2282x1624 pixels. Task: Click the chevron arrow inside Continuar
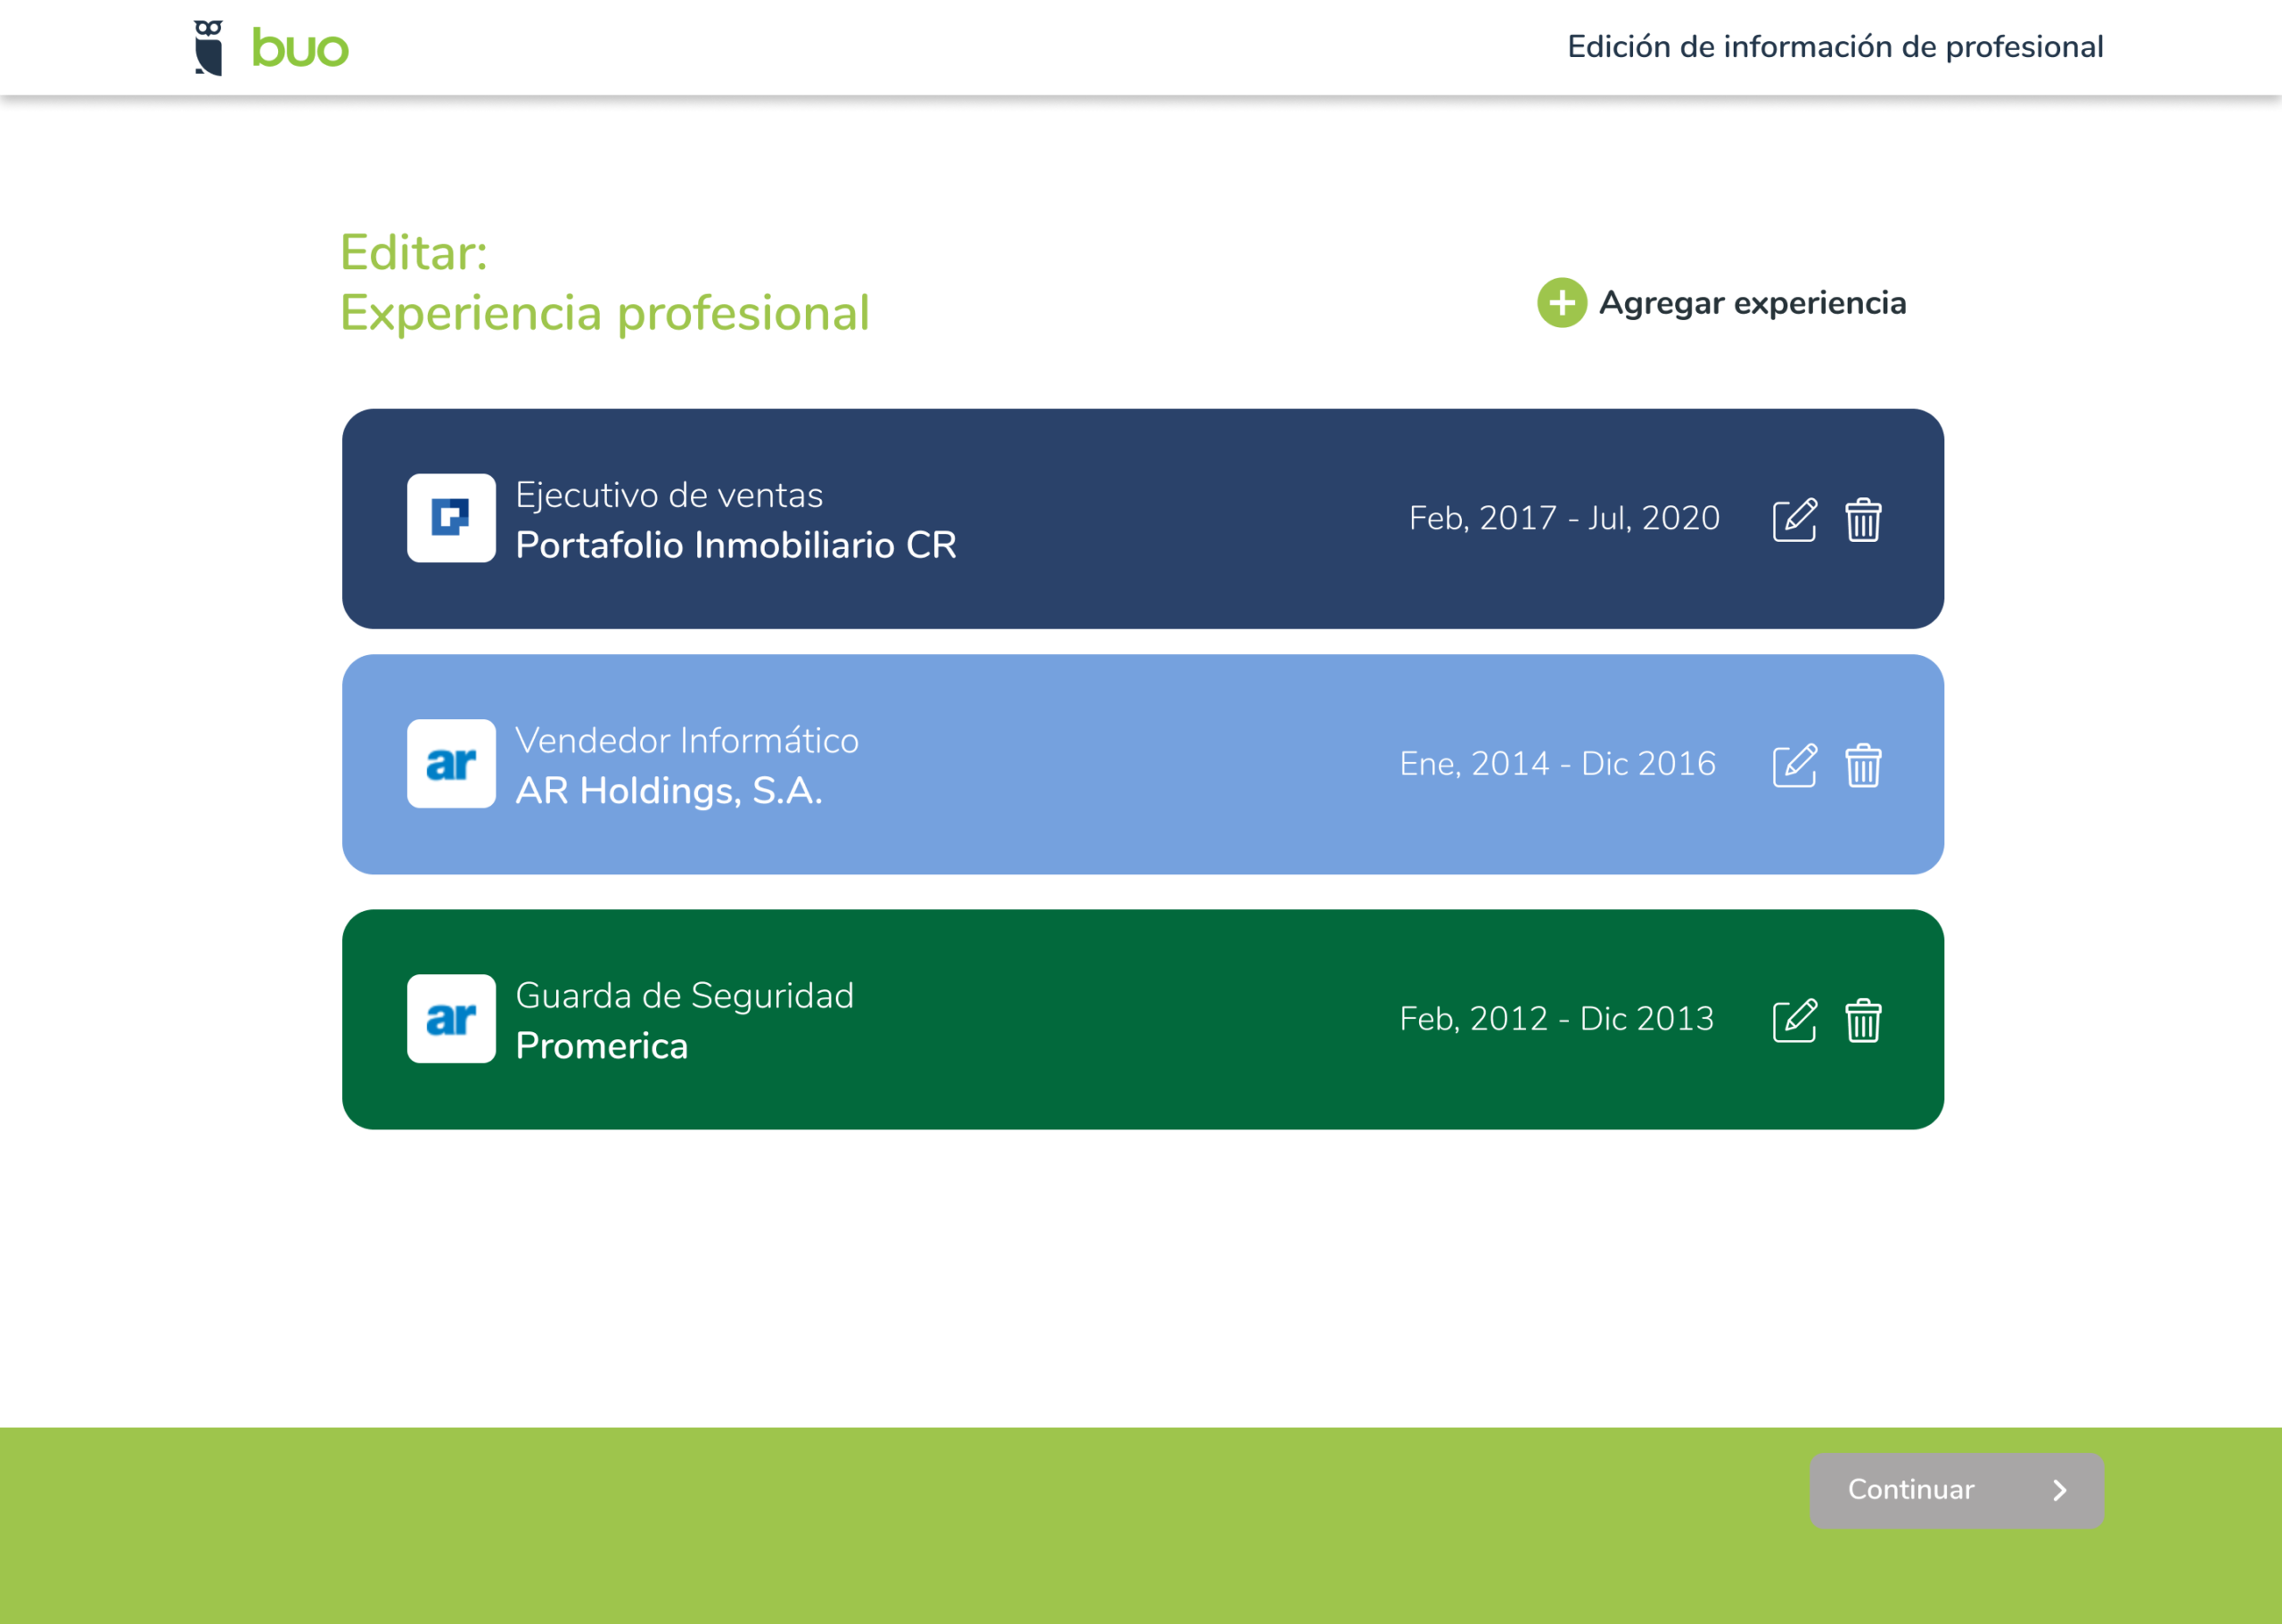click(2059, 1491)
